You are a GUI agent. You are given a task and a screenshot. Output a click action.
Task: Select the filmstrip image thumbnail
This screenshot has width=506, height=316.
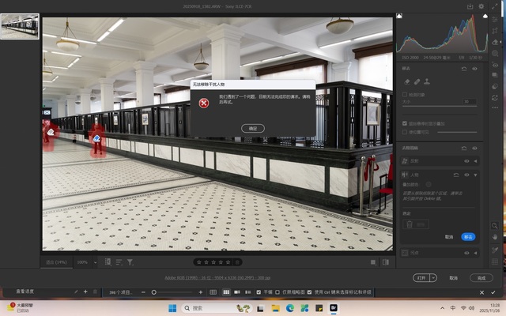[x=19, y=26]
